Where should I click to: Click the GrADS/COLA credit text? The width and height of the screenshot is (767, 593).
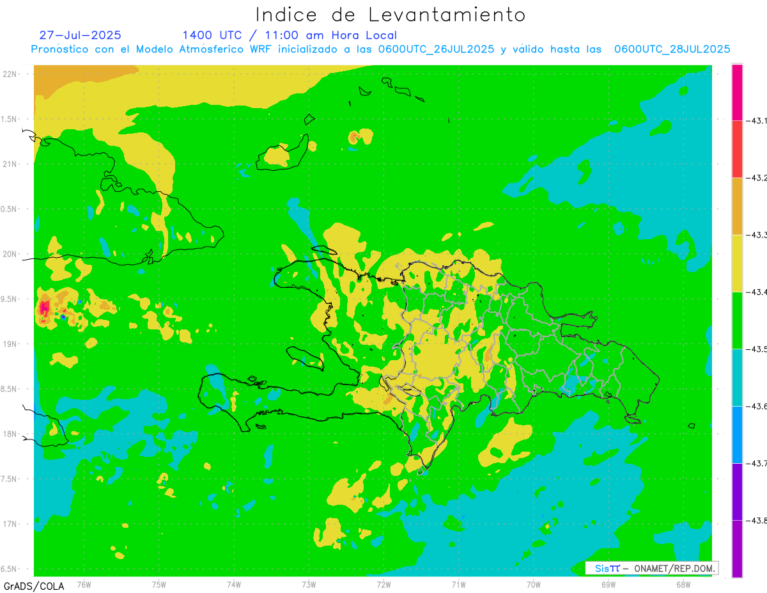[x=34, y=586]
